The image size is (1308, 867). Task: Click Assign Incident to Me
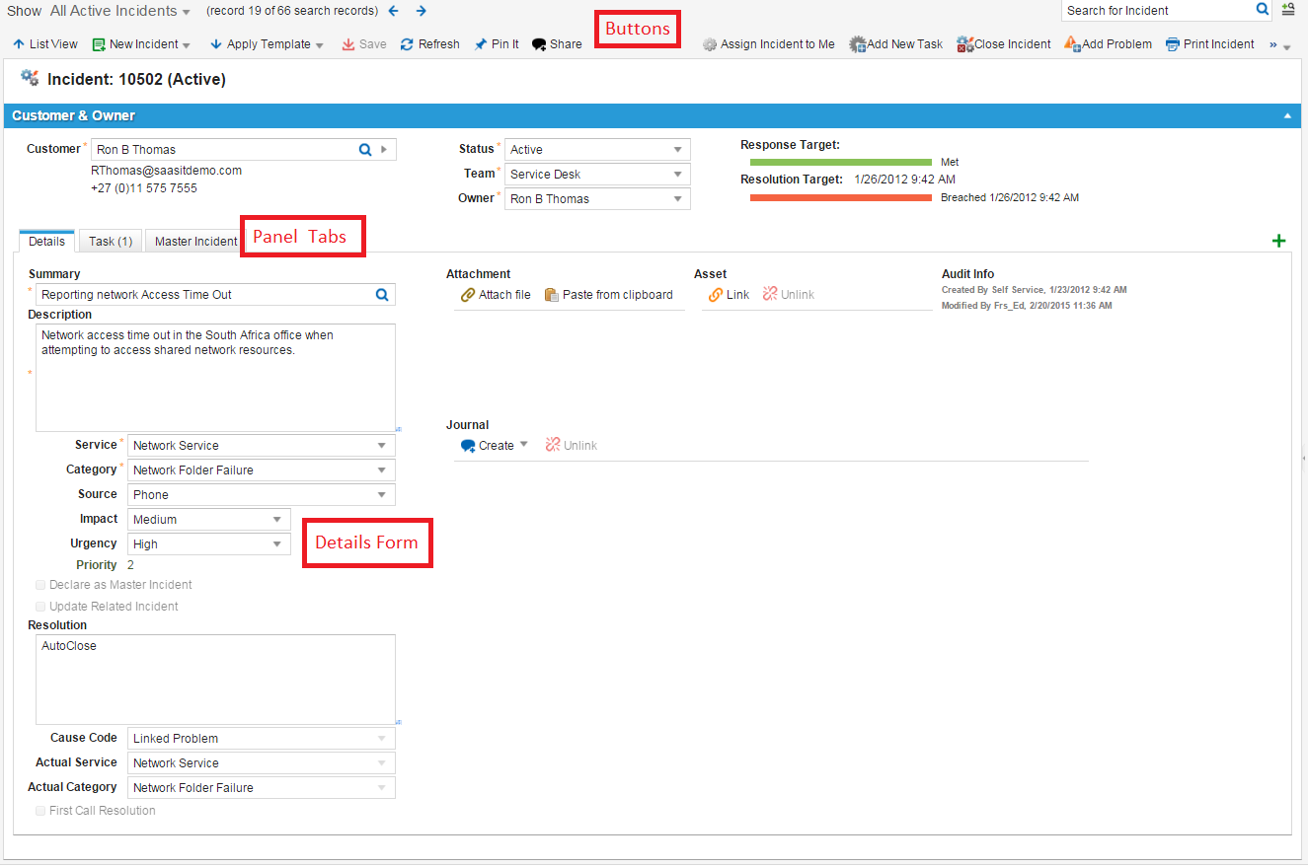click(x=768, y=44)
